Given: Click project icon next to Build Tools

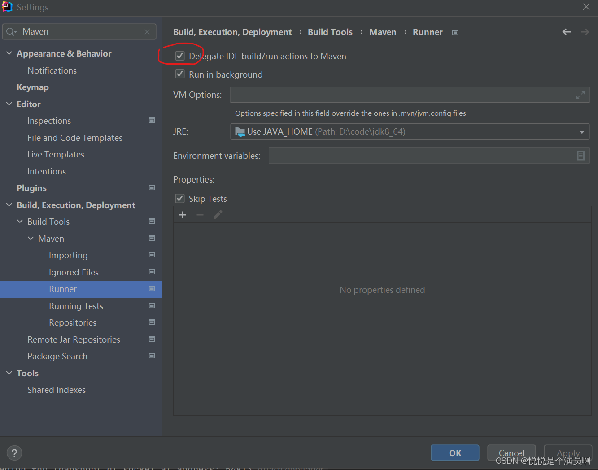Looking at the screenshot, I should point(152,221).
